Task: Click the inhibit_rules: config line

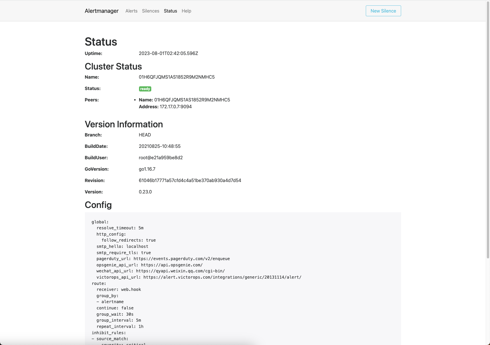Action: (109, 333)
